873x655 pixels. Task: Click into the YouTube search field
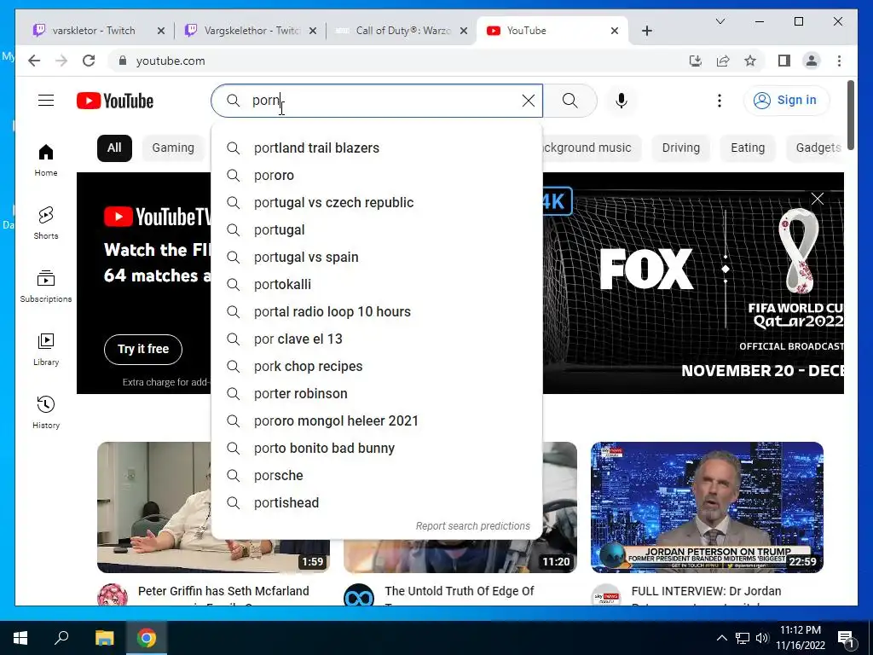[x=379, y=101]
